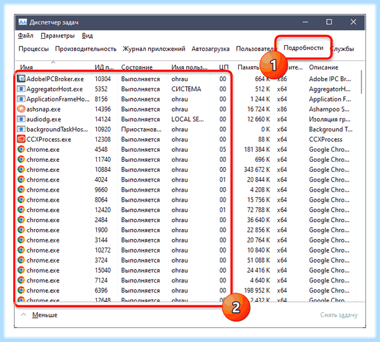Click Chrome icon of process ID 3724
This screenshot has height=342, width=380.
tap(22, 260)
